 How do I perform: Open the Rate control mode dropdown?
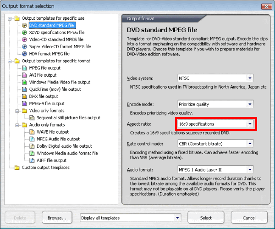tap(250, 144)
